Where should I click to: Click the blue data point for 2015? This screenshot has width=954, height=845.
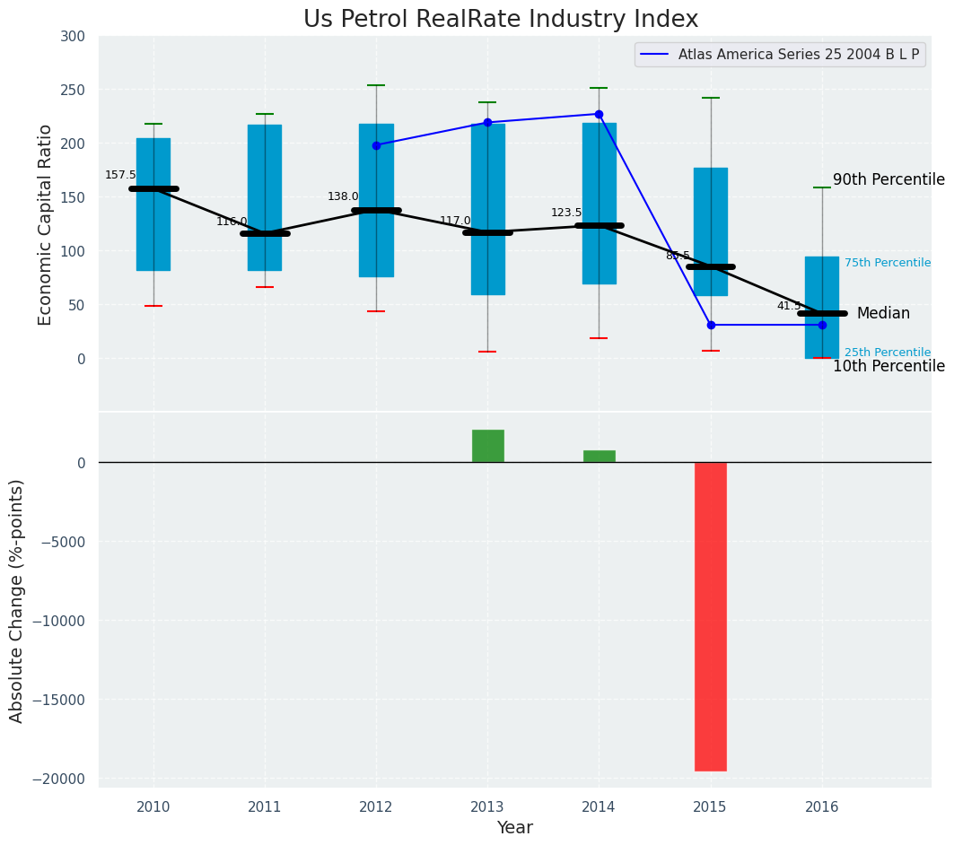pyautogui.click(x=711, y=325)
